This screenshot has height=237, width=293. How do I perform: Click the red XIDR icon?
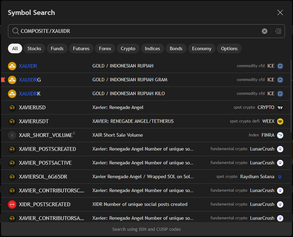pos(12,204)
